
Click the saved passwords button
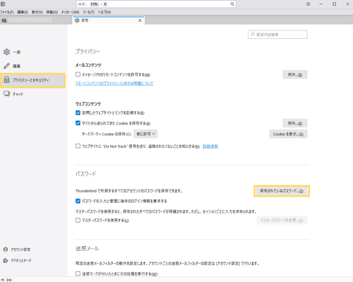[x=282, y=191]
